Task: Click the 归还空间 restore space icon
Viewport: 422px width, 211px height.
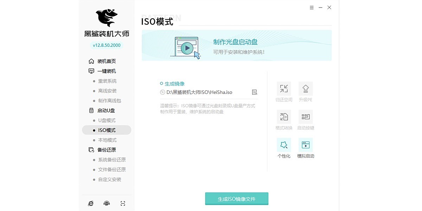Action: pos(284,89)
